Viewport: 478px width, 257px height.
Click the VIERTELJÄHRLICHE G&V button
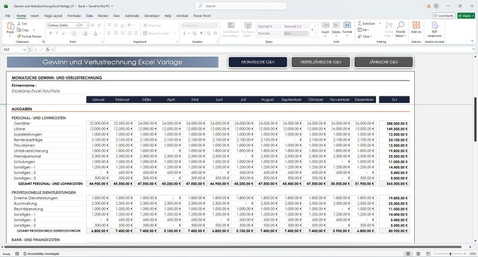click(321, 62)
